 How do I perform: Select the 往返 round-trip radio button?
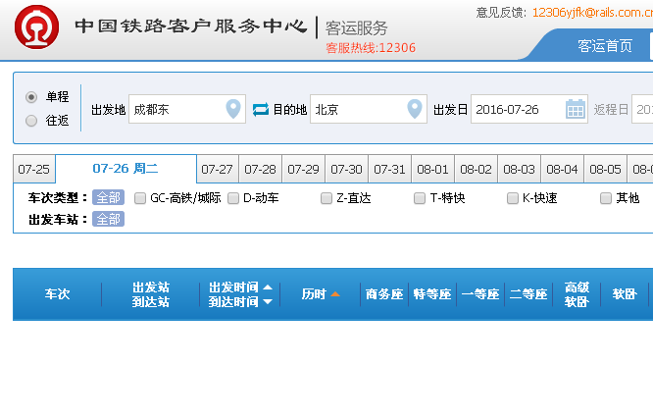[x=31, y=121]
